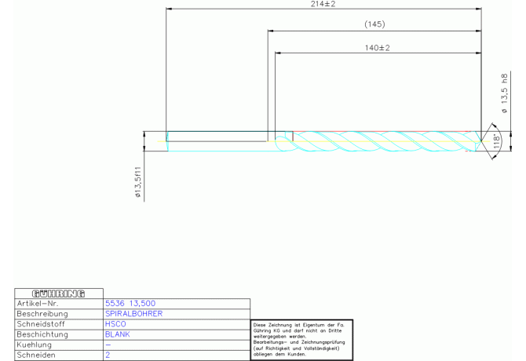Click the 214±2 overall length dimension
The height and width of the screenshot is (361, 526).
coord(323,4)
